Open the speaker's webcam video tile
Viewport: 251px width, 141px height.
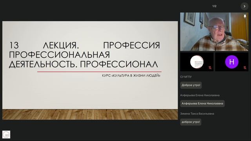point(214,32)
